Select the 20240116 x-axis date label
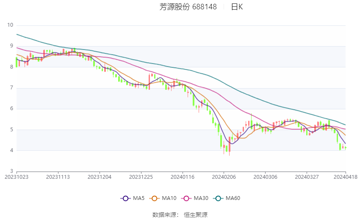The width and height of the screenshot is (360, 219). point(183,177)
